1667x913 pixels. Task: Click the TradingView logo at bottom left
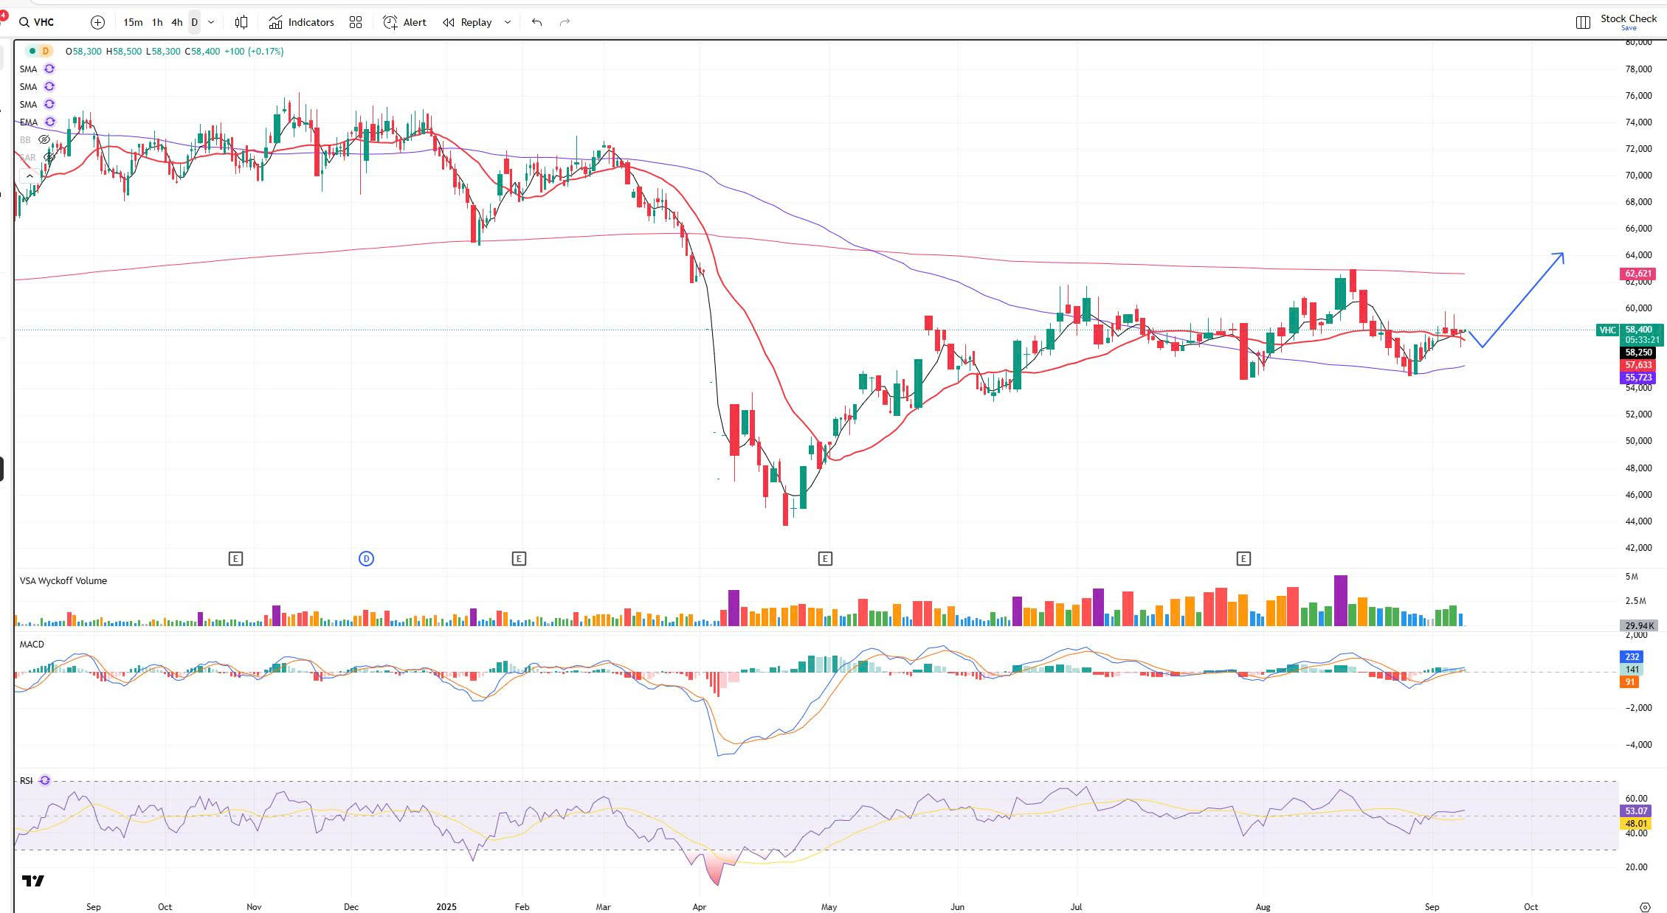33,881
